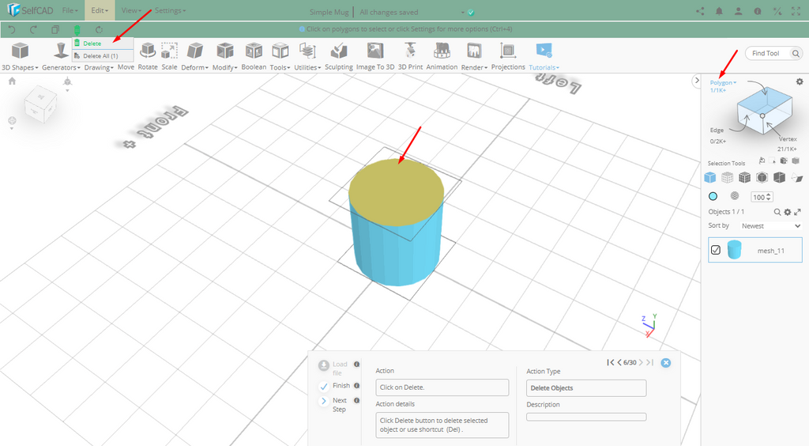Toggle fullscreen mode icon
Screen dimensions: 809x446
coord(796,11)
